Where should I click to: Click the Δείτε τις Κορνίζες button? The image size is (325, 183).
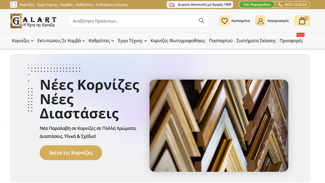click(71, 153)
